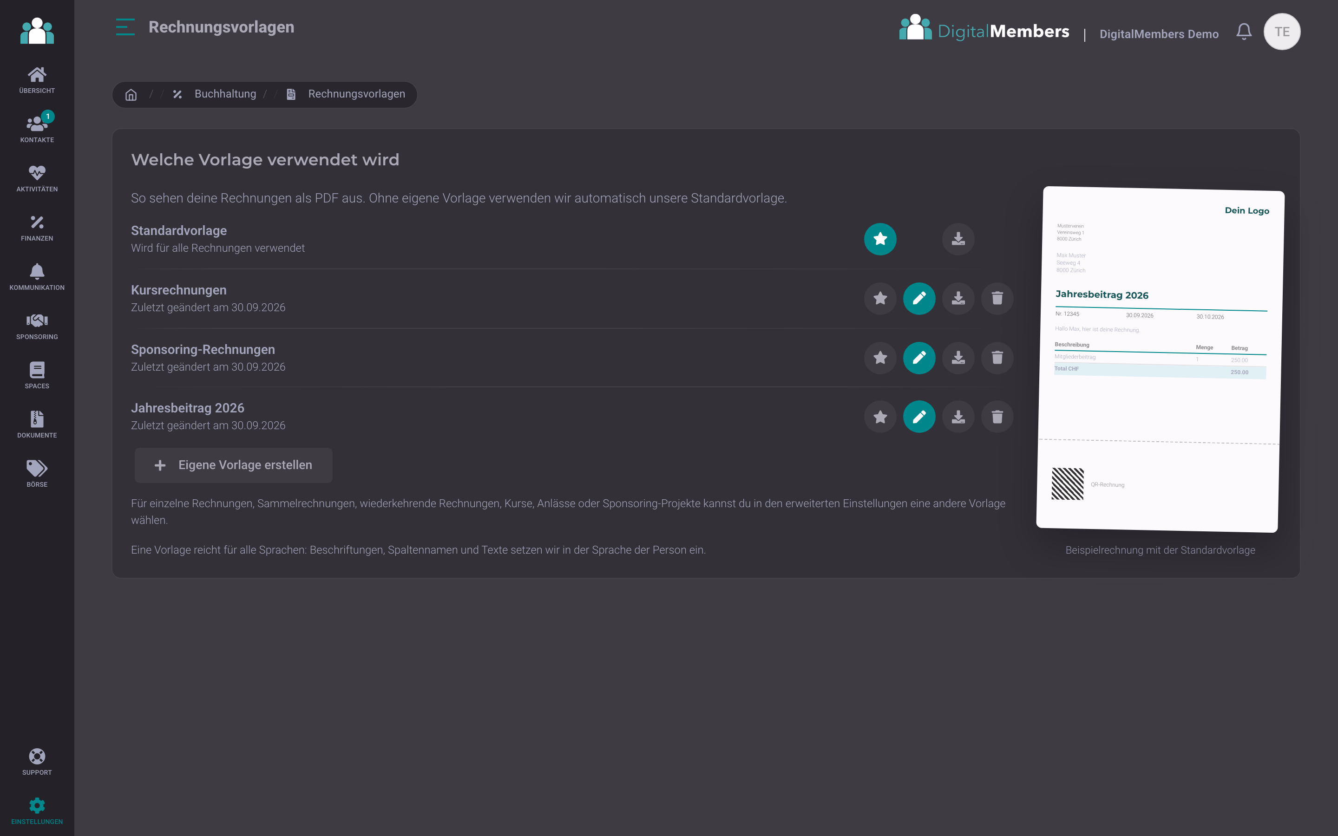The image size is (1338, 836).
Task: Click Rechnungsvorlagen breadcrumb entry
Action: (357, 94)
